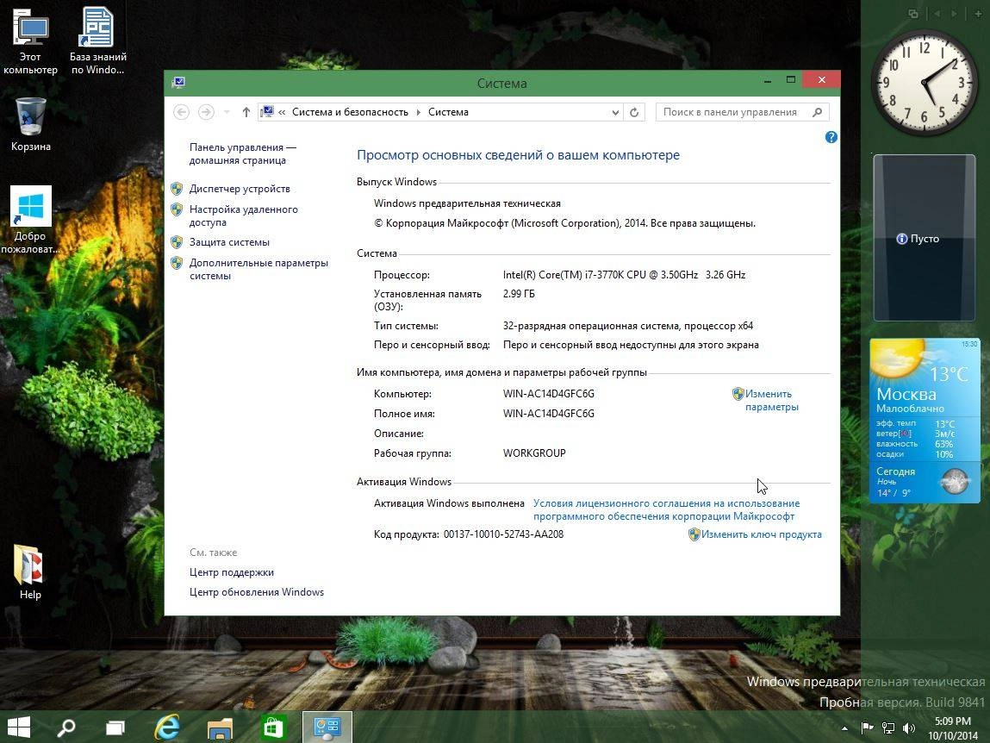990x743 pixels.
Task: Select the Help folder on desktop
Action: click(29, 571)
